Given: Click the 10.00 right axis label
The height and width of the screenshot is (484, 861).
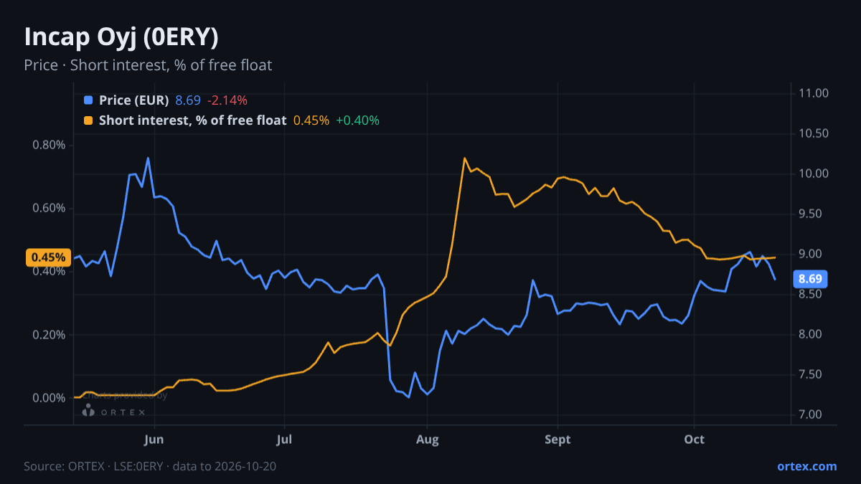Looking at the screenshot, I should coord(813,174).
